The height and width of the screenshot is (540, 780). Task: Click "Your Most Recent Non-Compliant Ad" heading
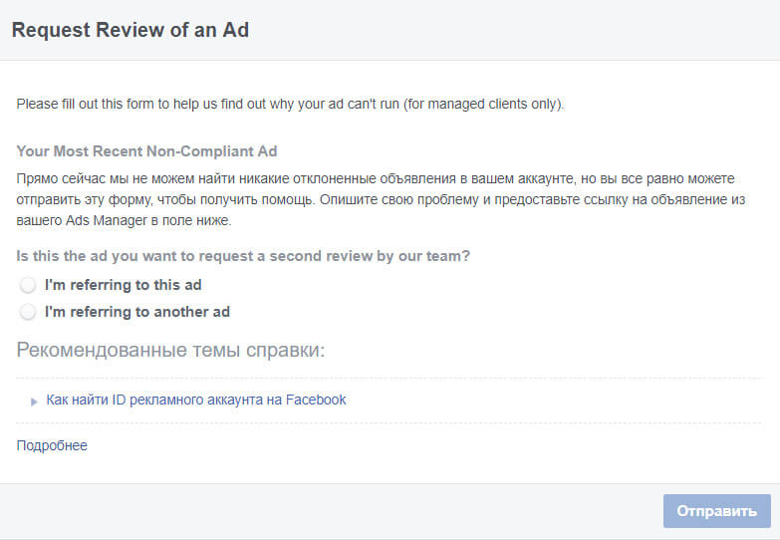pyautogui.click(x=146, y=151)
